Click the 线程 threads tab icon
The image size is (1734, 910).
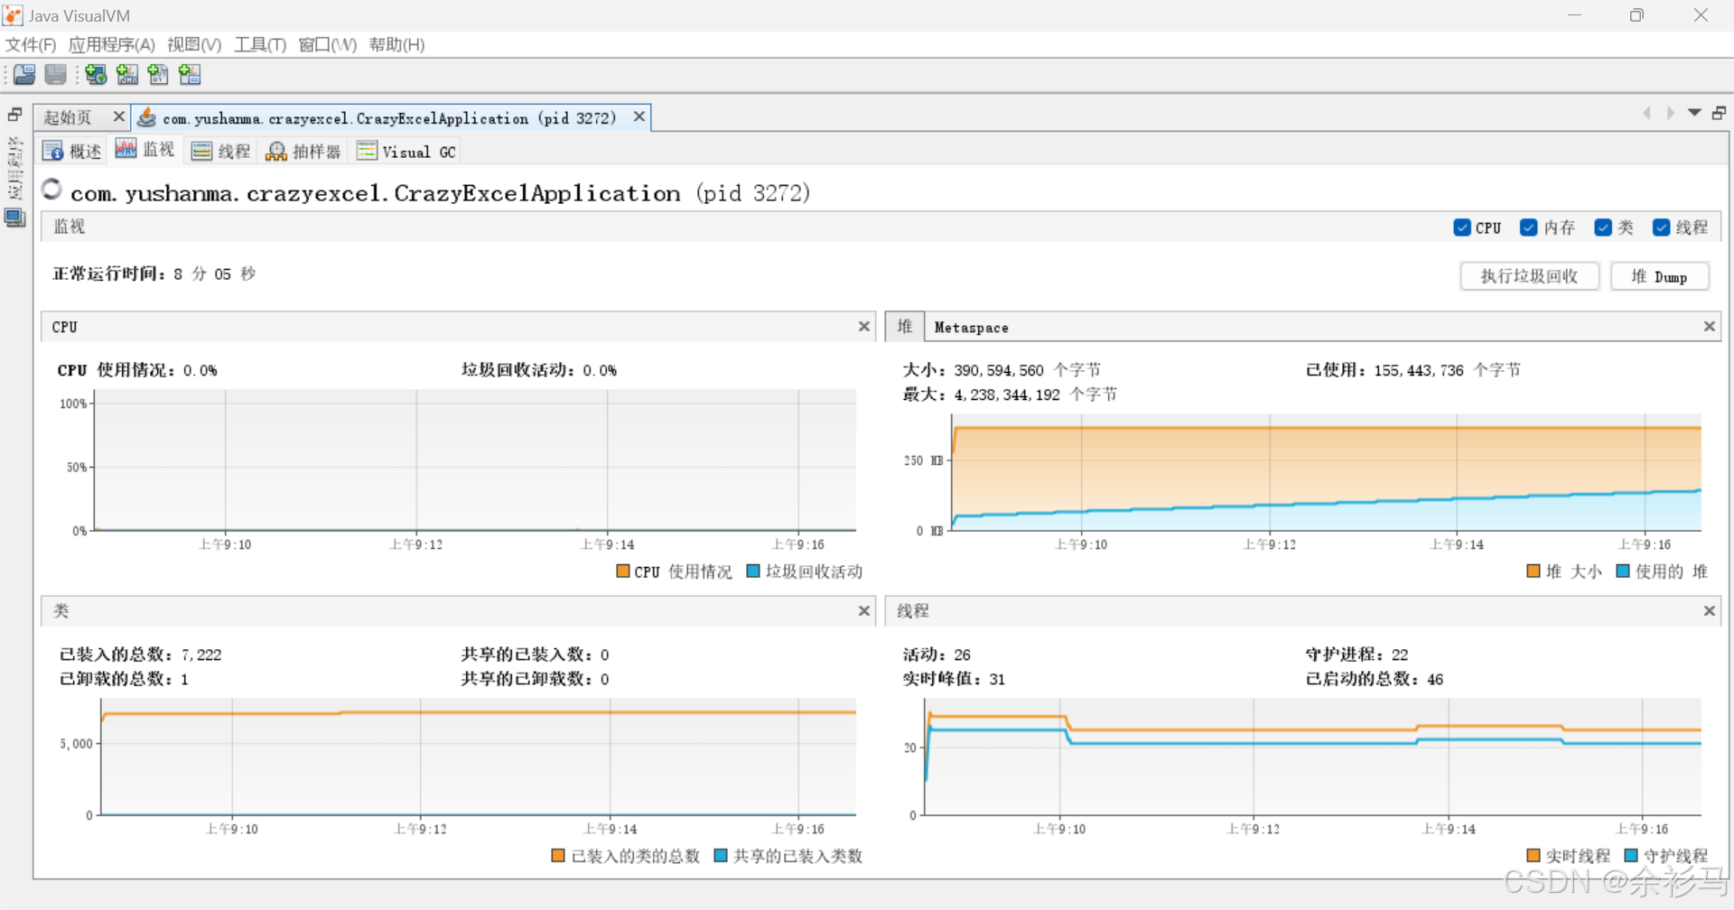(201, 151)
